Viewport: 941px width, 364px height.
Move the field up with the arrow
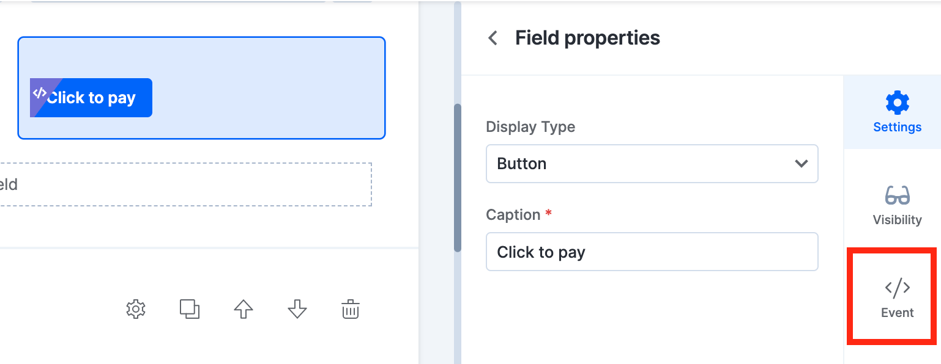pyautogui.click(x=244, y=309)
